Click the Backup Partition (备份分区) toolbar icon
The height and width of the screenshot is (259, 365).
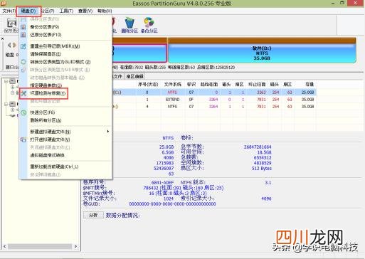point(149,26)
